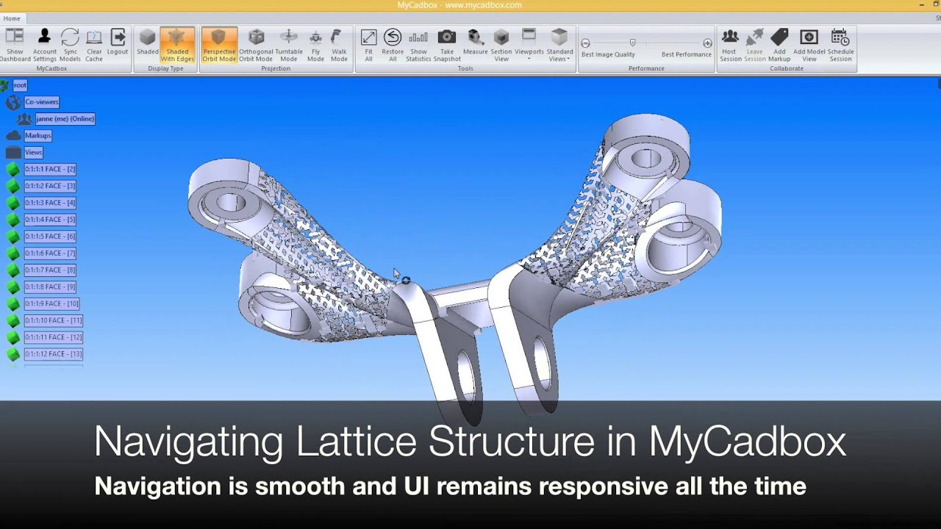The image size is (941, 529).
Task: Select the root tree node
Action: (20, 85)
